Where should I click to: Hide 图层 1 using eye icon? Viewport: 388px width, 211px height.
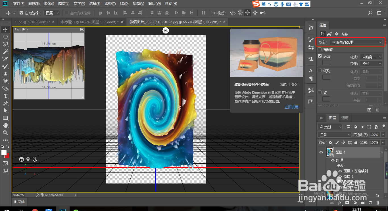(x=321, y=152)
